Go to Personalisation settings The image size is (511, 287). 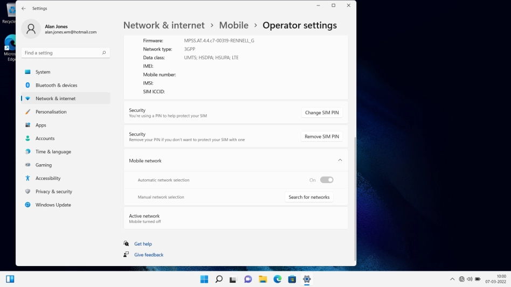coord(51,112)
